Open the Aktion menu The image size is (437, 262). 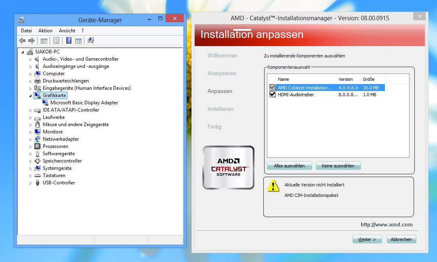(x=45, y=31)
